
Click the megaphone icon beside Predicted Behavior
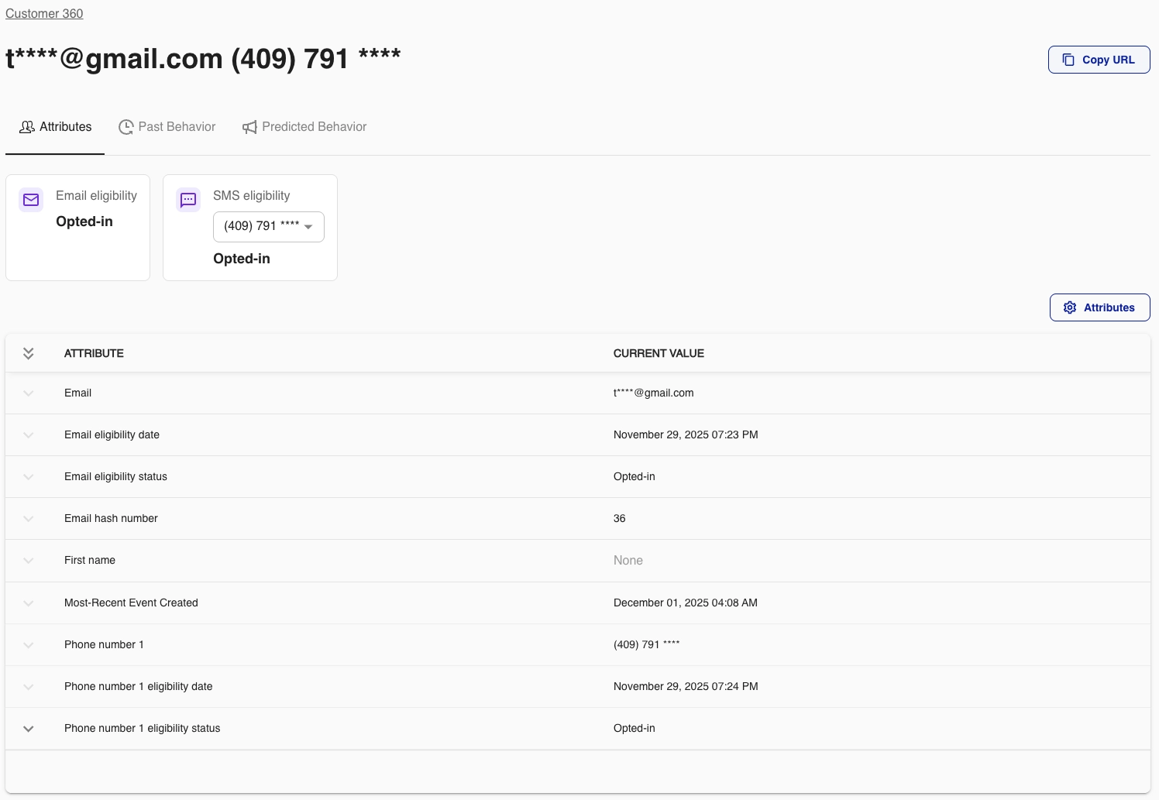tap(249, 127)
